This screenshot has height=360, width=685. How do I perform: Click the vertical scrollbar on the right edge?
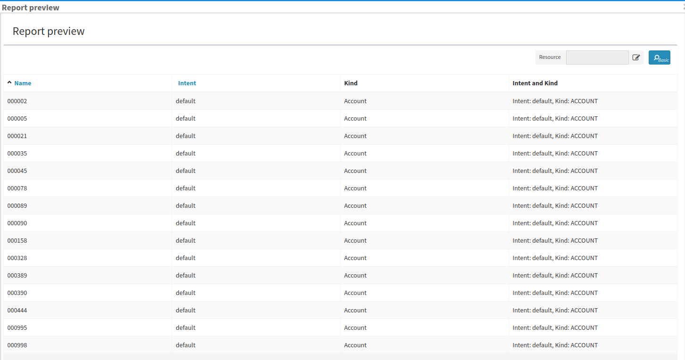click(683, 188)
